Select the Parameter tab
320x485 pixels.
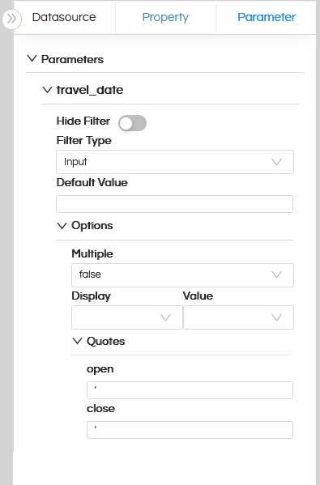tap(267, 17)
